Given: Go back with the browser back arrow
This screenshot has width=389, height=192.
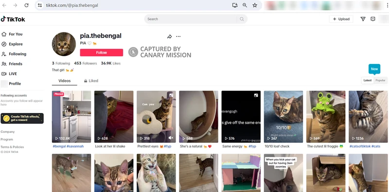Looking at the screenshot, I should tap(4, 5).
